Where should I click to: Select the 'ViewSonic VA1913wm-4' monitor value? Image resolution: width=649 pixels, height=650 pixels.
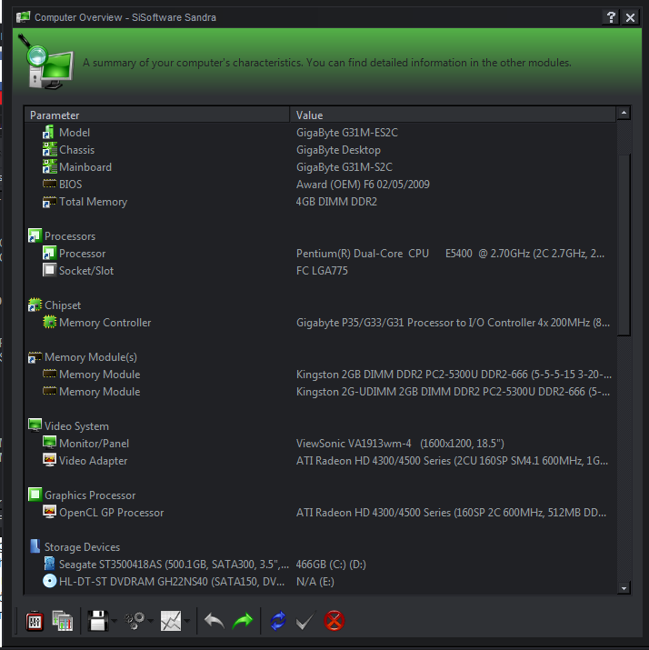click(x=400, y=443)
